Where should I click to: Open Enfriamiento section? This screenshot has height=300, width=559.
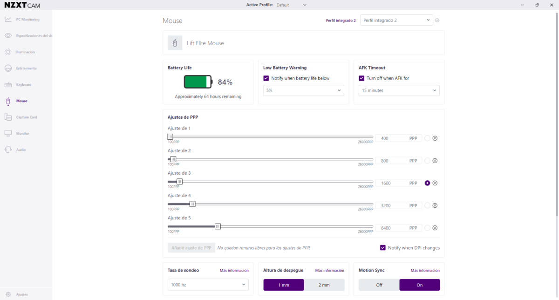27,68
